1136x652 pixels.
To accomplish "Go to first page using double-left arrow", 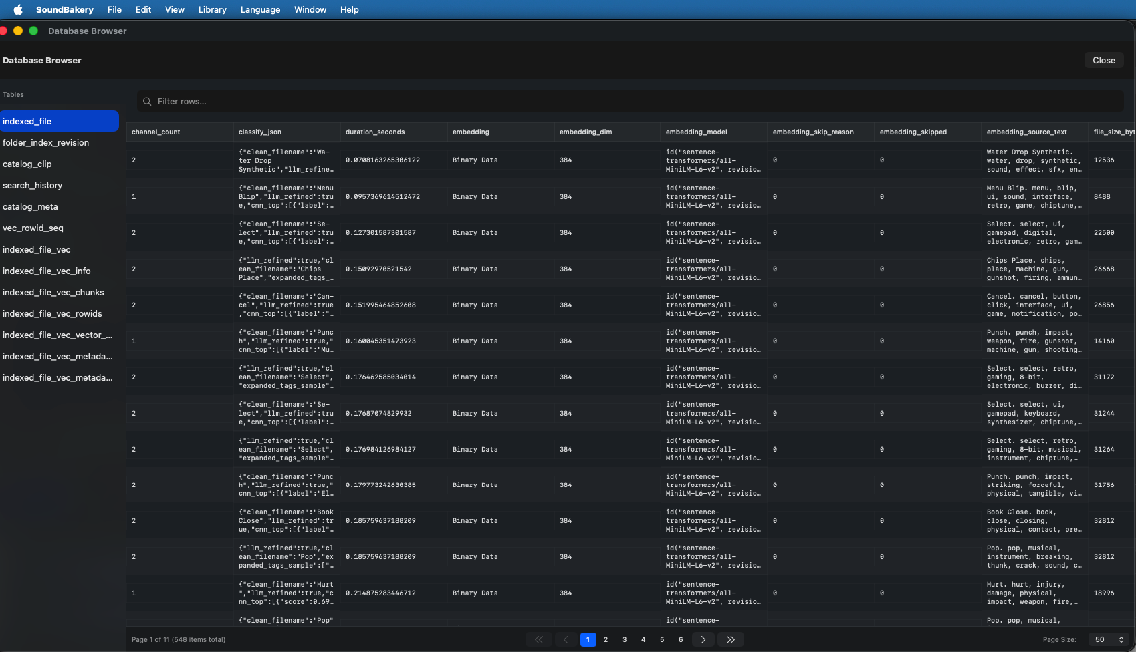I will click(539, 639).
